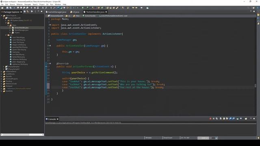The width and height of the screenshot is (260, 146).
Task: Click the editor vertical scrollbar thumb
Action: [x=256, y=86]
